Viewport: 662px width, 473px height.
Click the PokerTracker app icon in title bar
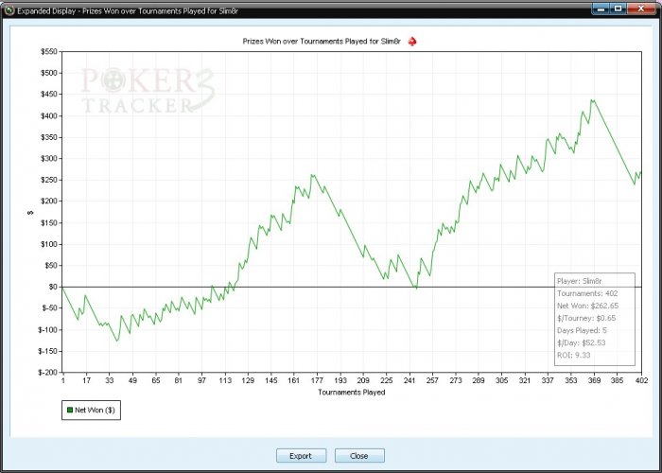click(x=9, y=10)
